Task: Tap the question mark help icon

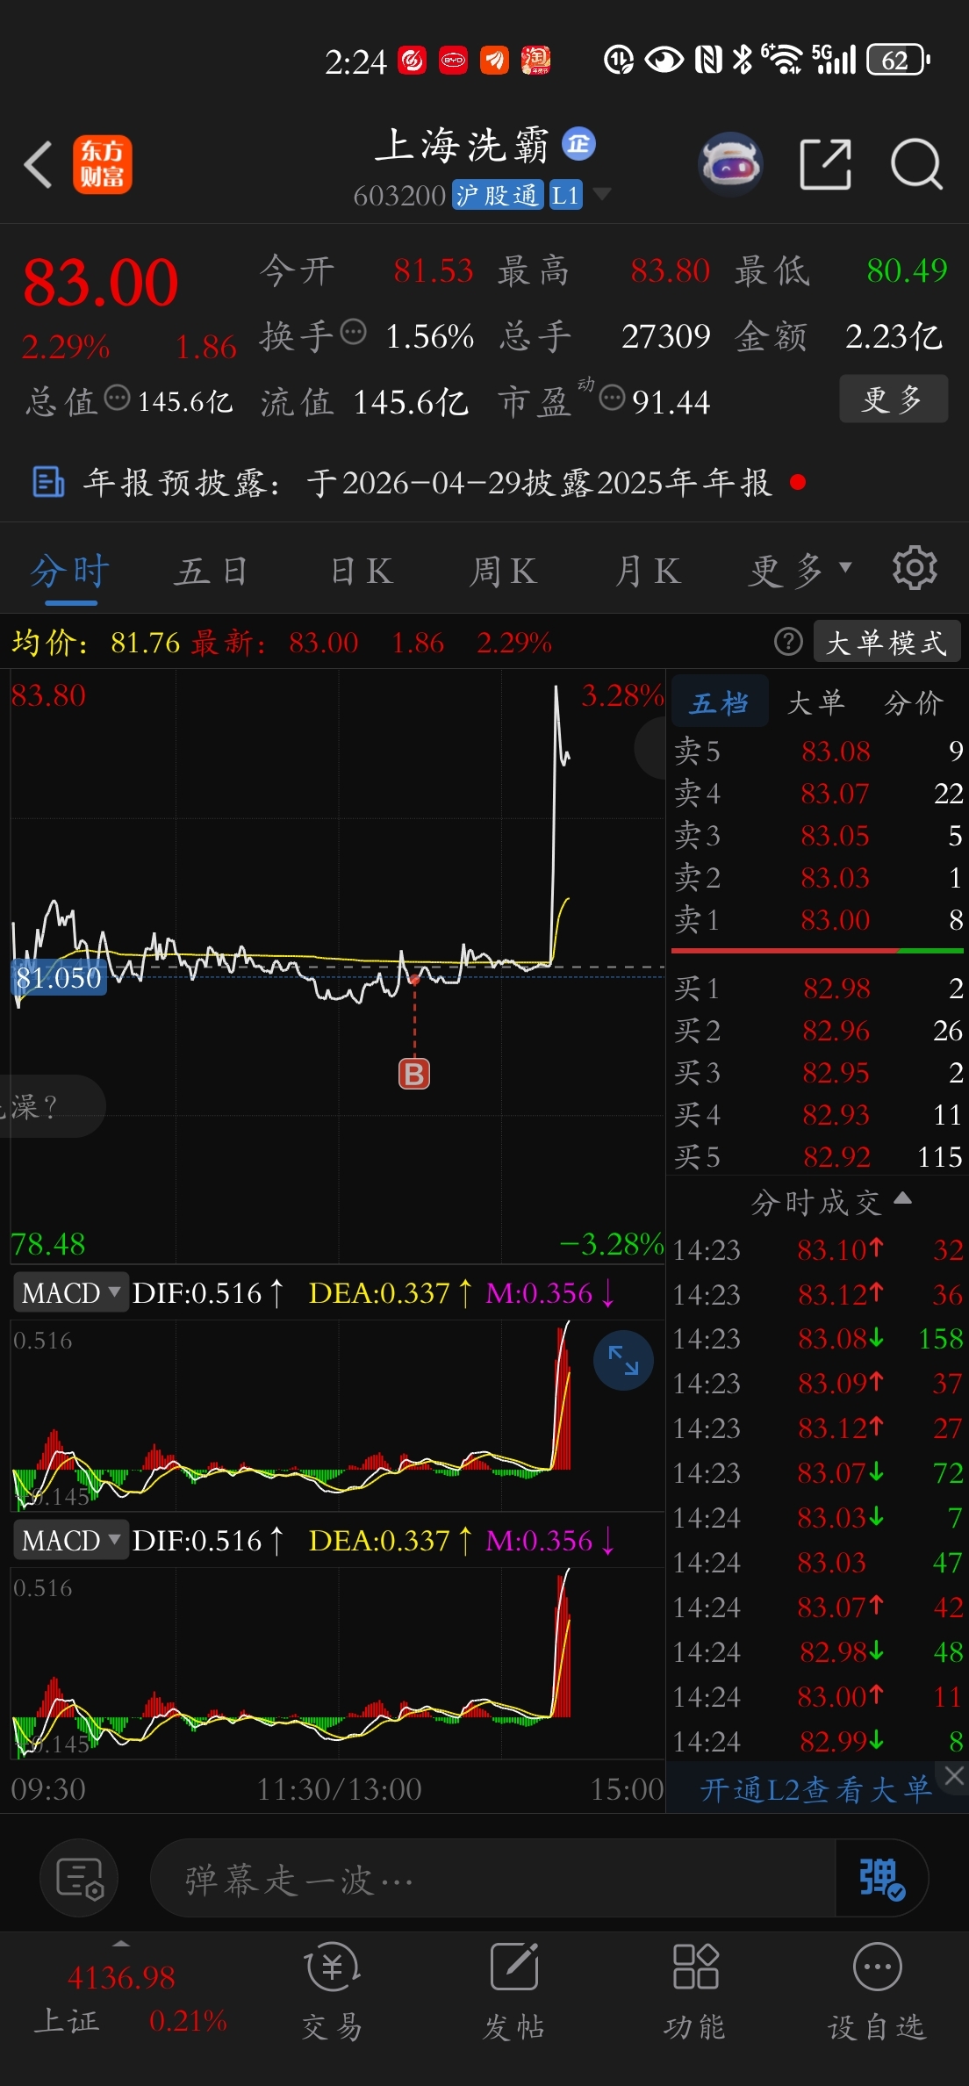Action: (788, 642)
